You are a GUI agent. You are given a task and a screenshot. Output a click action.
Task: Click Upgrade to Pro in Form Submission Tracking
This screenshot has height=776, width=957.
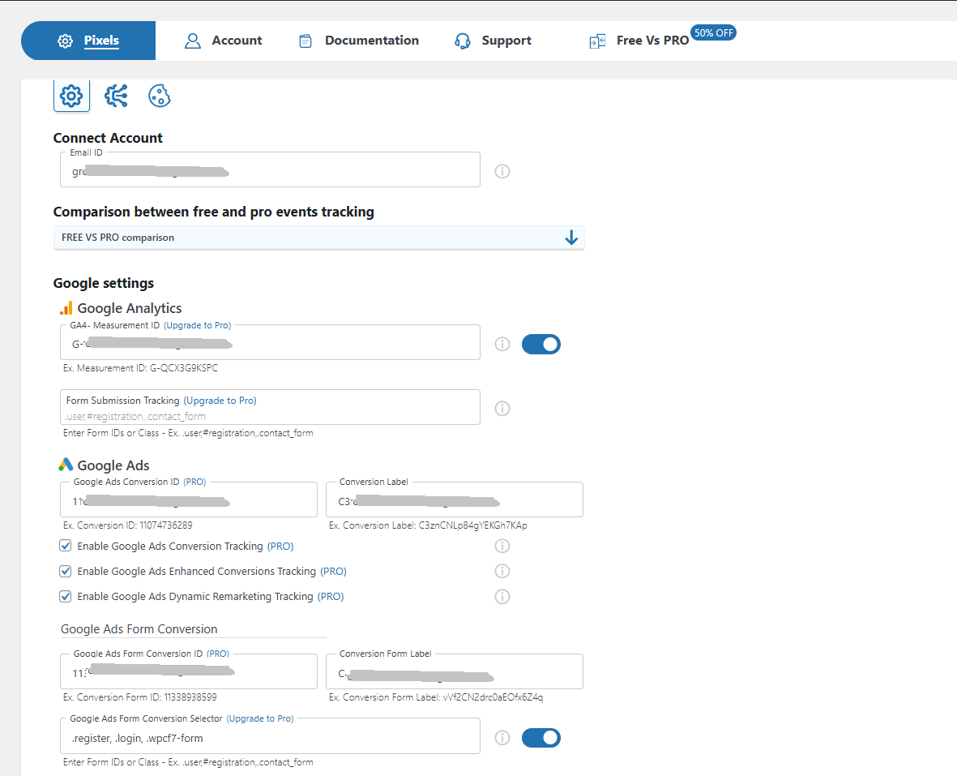coord(220,401)
